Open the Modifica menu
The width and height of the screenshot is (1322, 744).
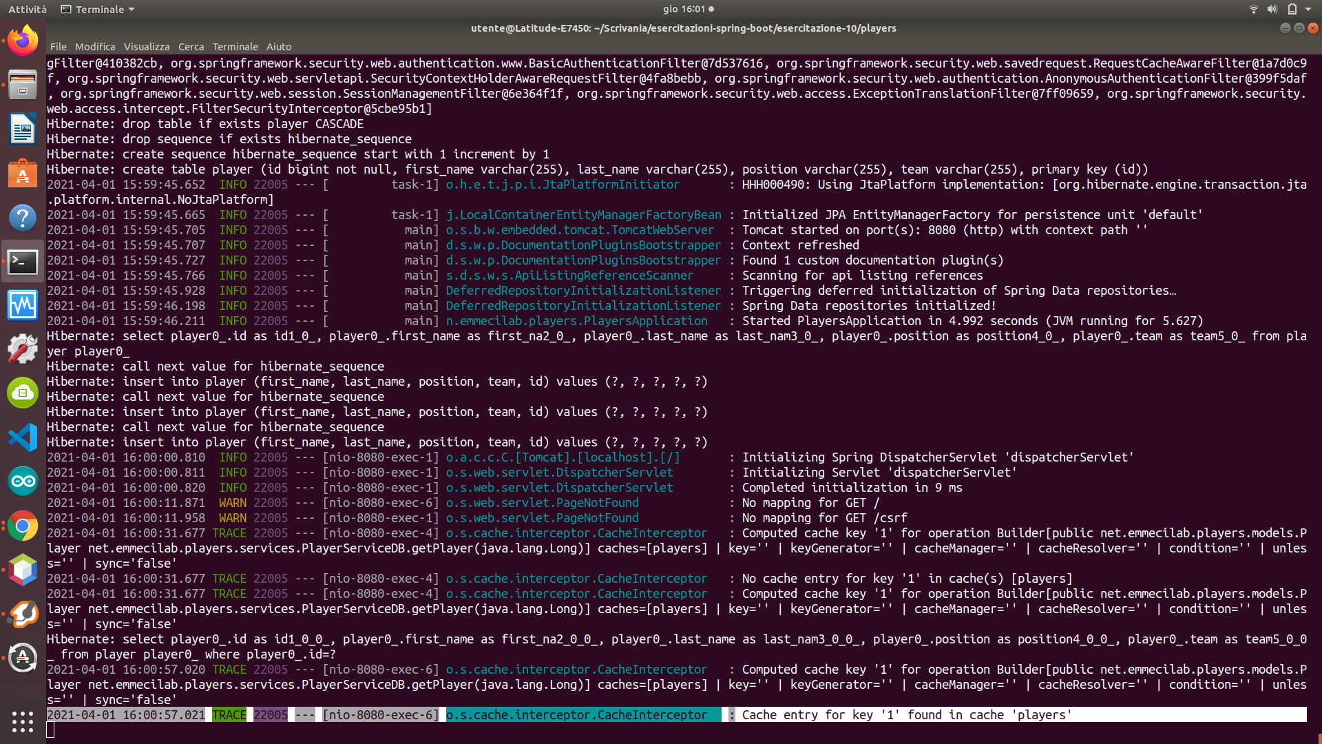pos(95,47)
